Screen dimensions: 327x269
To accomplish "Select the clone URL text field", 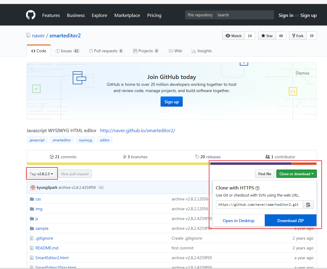I will [259, 205].
